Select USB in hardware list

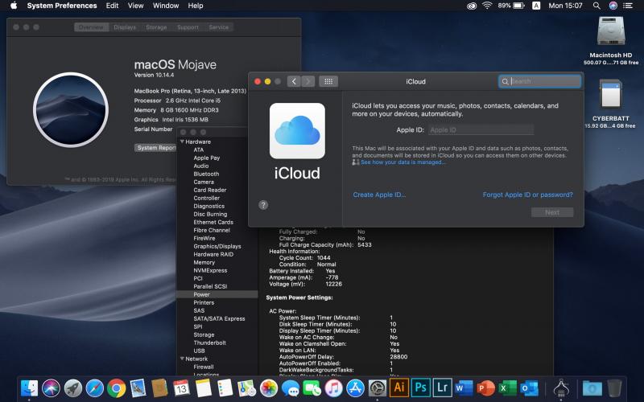[x=199, y=351]
